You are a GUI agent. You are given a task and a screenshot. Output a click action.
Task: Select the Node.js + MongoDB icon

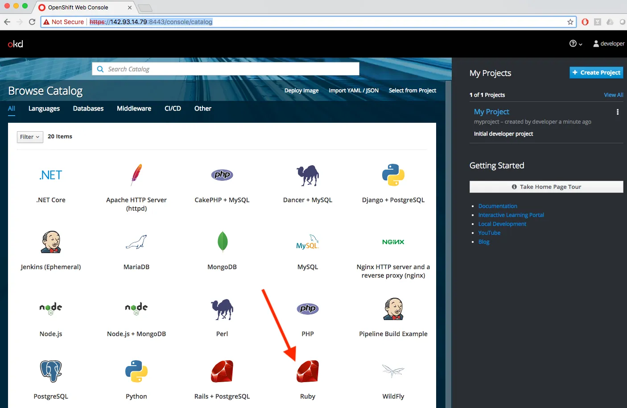coord(136,308)
